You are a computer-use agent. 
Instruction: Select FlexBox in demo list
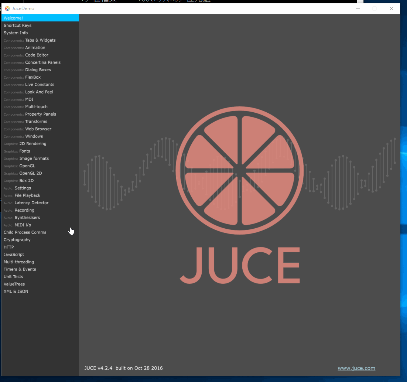40,77
